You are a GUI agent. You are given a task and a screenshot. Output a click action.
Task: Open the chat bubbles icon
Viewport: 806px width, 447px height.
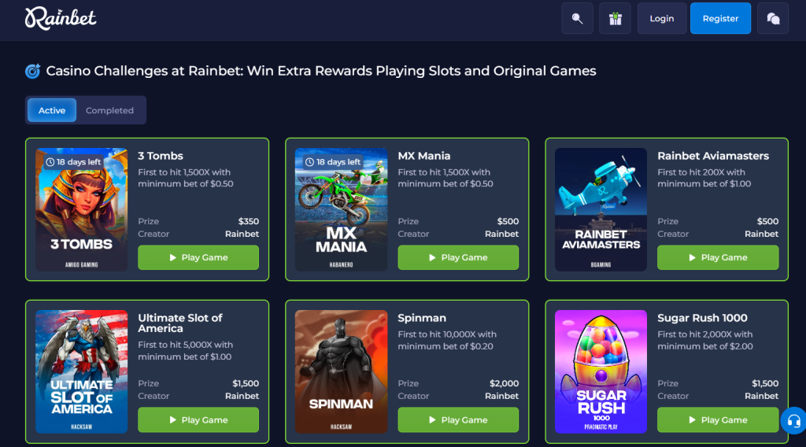(x=773, y=19)
